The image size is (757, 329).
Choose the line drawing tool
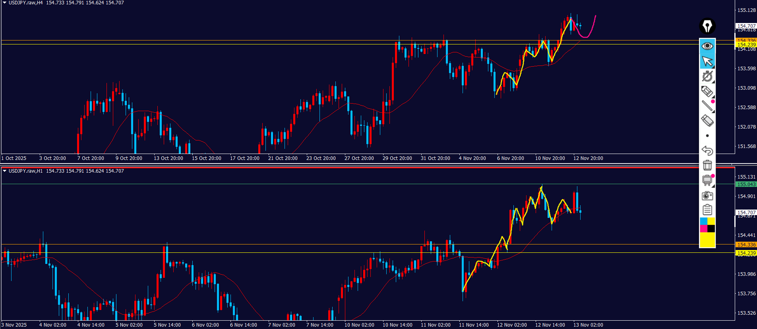(707, 106)
